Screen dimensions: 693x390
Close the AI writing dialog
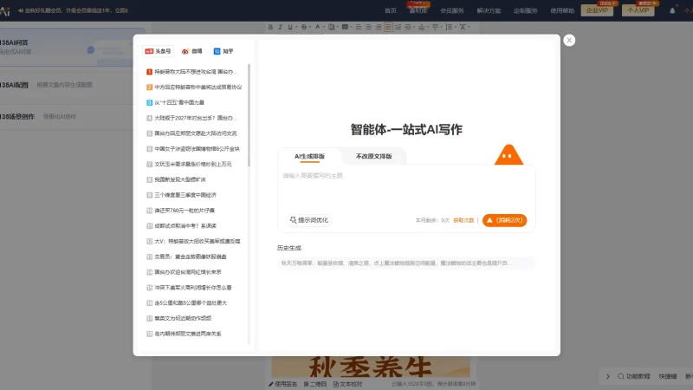coord(569,40)
